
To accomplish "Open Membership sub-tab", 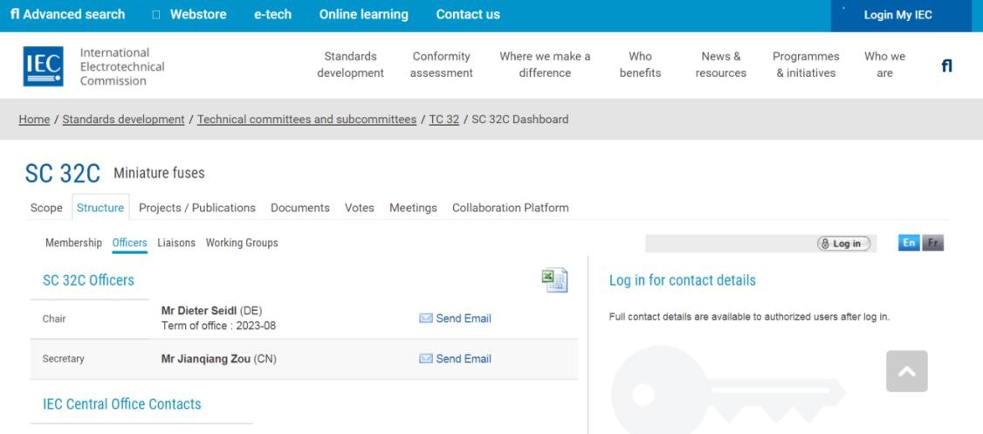I will pyautogui.click(x=73, y=243).
